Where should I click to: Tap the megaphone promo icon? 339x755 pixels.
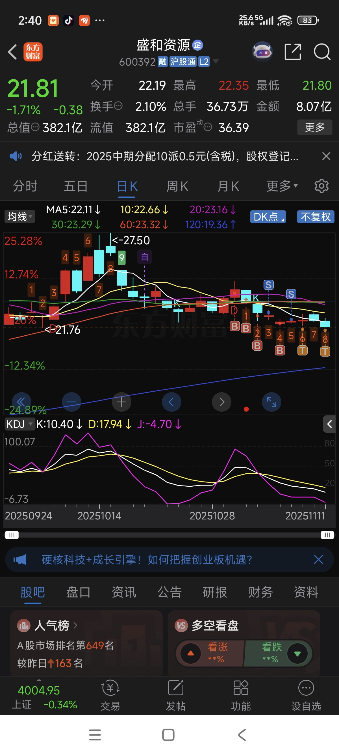[x=20, y=560]
